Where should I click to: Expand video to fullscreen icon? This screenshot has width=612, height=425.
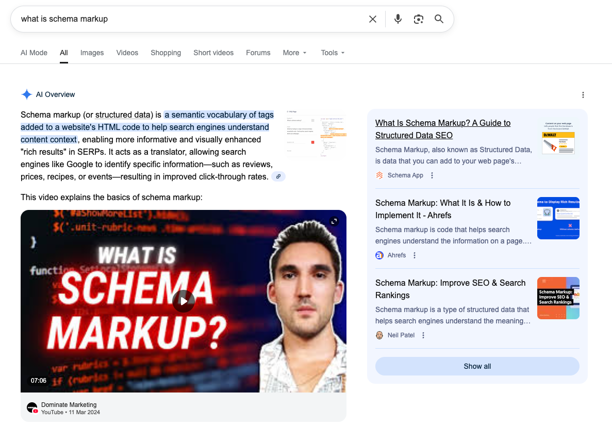334,221
